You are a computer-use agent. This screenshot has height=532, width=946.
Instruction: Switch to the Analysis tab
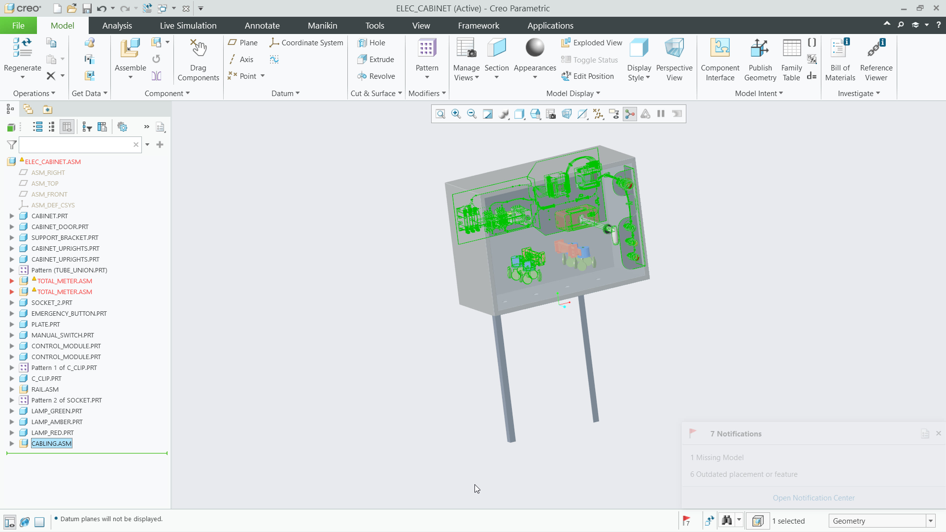click(x=117, y=26)
